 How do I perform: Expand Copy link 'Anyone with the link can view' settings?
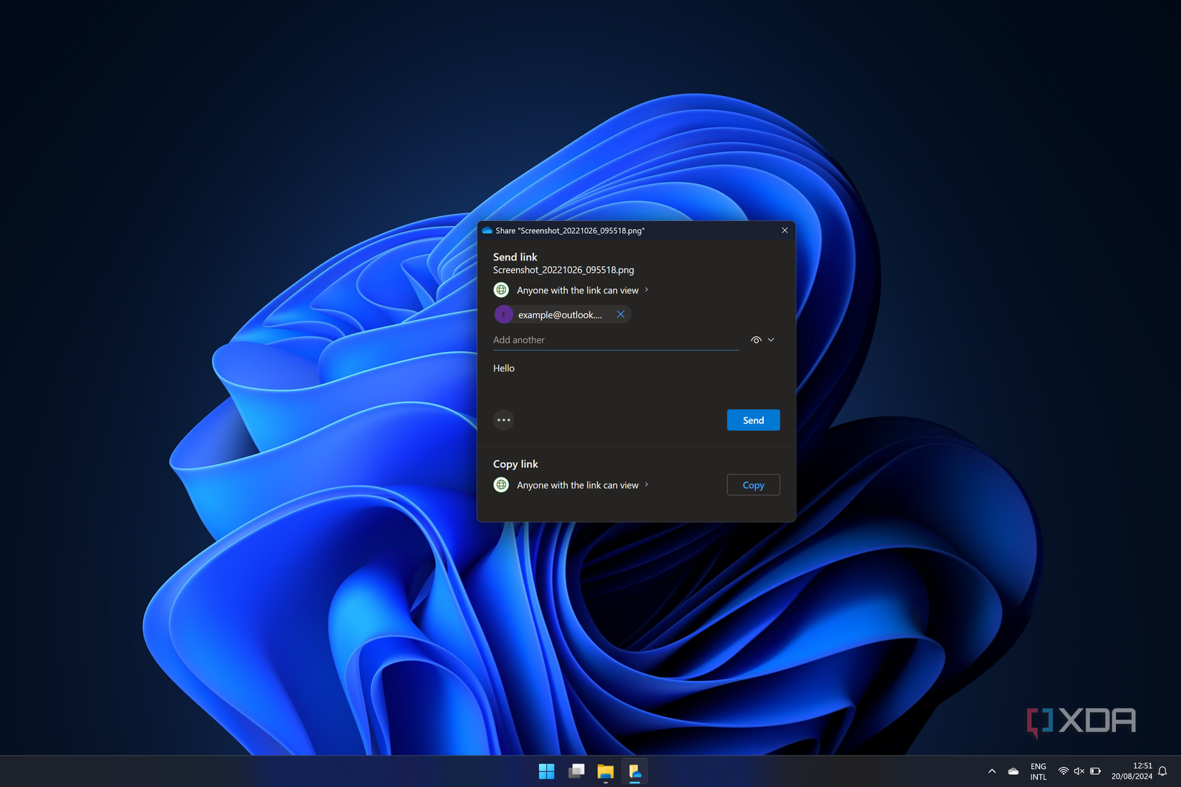(583, 485)
